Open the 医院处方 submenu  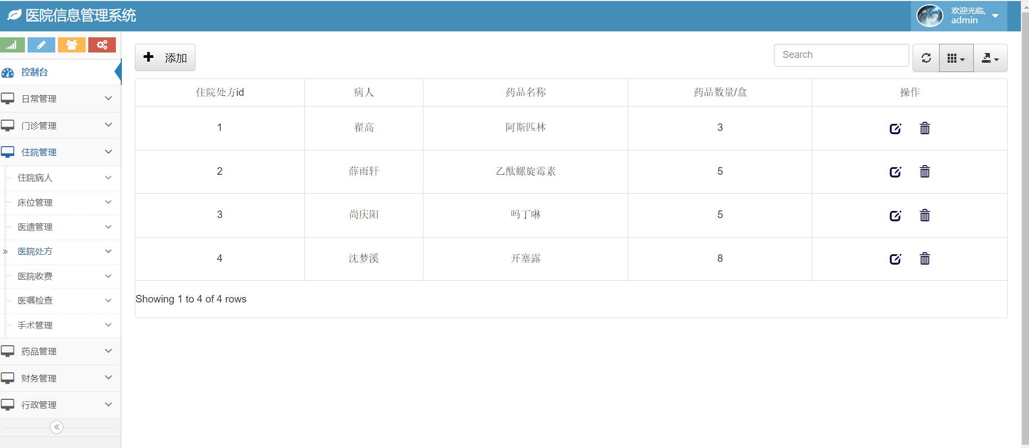tap(62, 251)
